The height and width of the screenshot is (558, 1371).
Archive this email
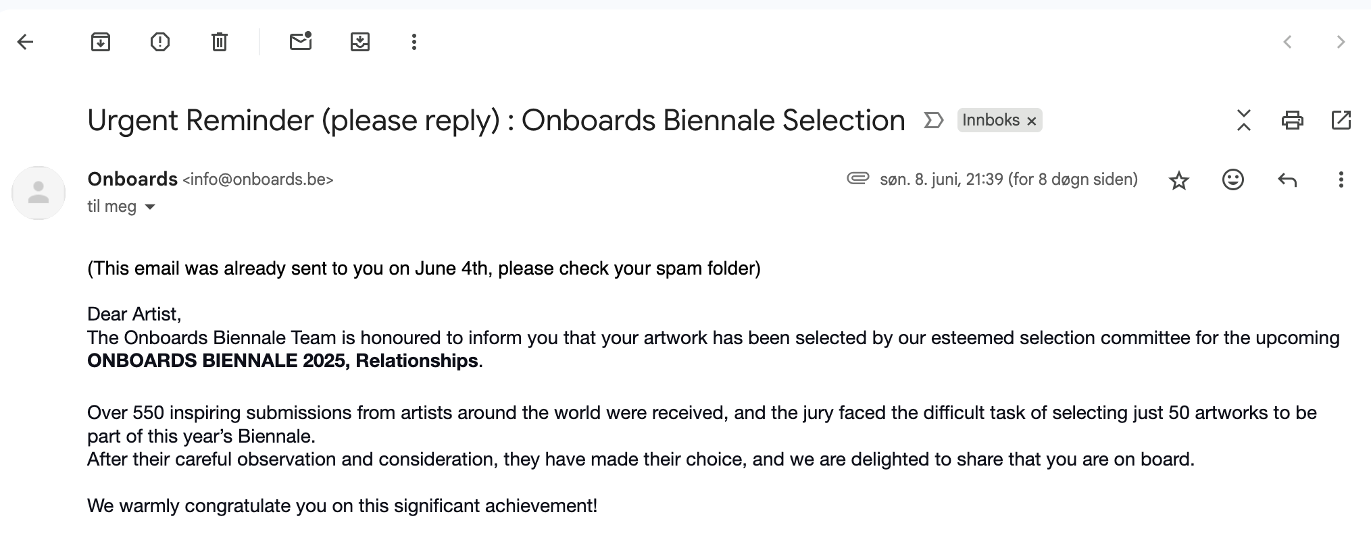(x=101, y=42)
